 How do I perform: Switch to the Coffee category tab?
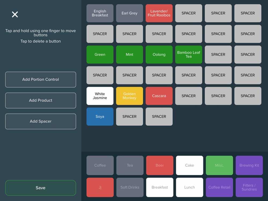pyautogui.click(x=100, y=165)
